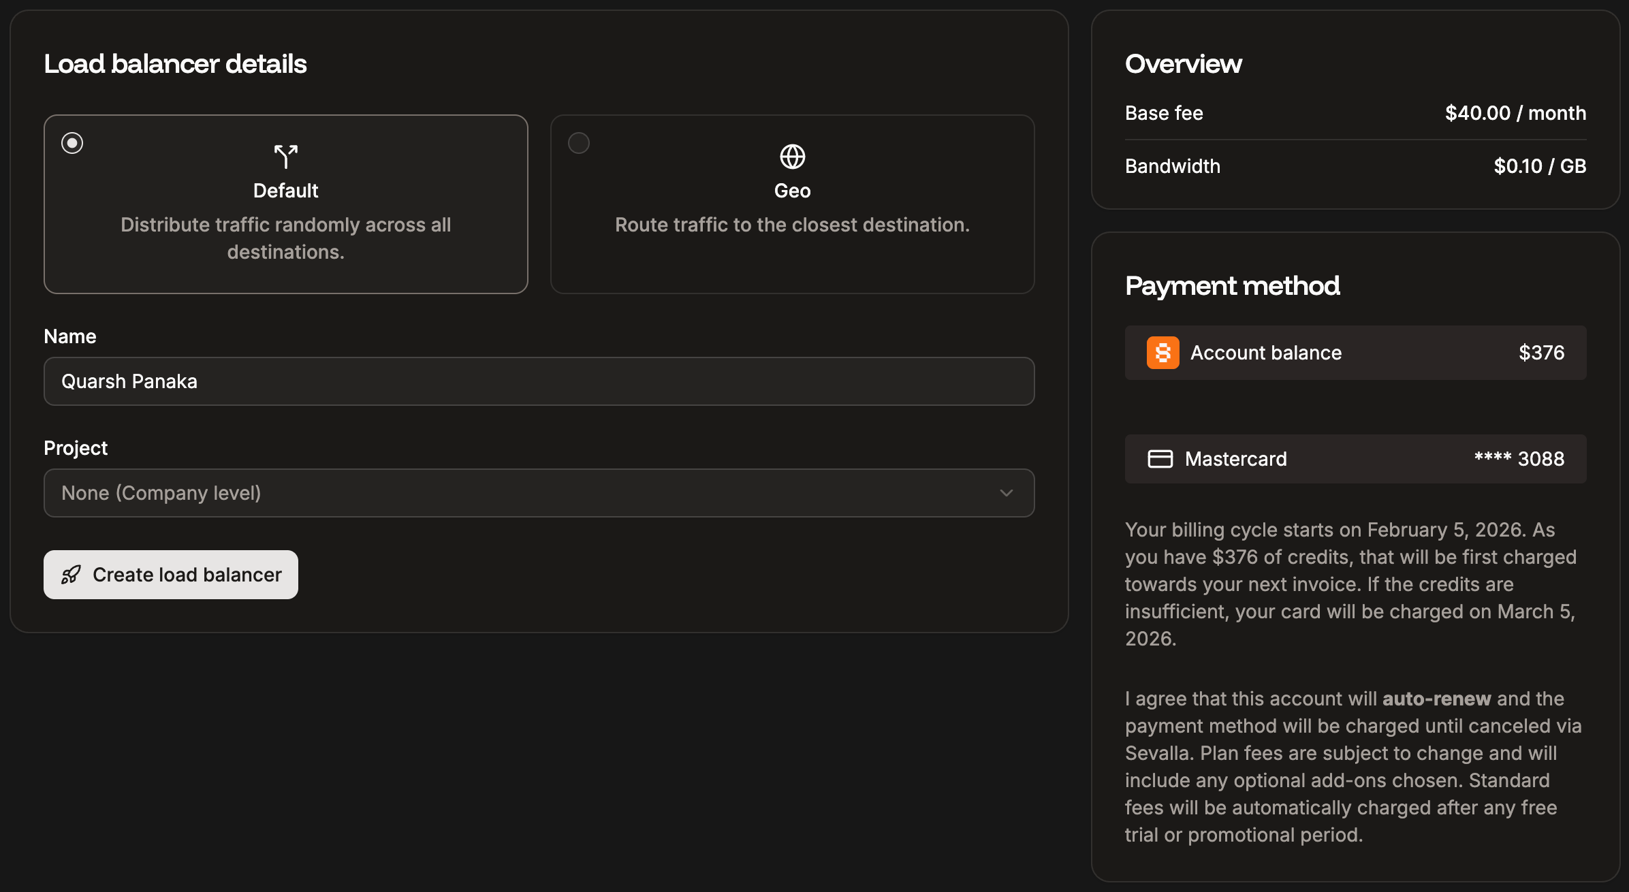Click the split-arrow icon above Default

[285, 155]
